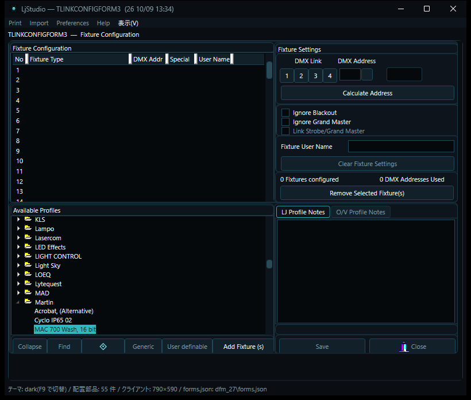The image size is (471, 400).
Task: Click the first DMX Address input box
Action: click(350, 75)
